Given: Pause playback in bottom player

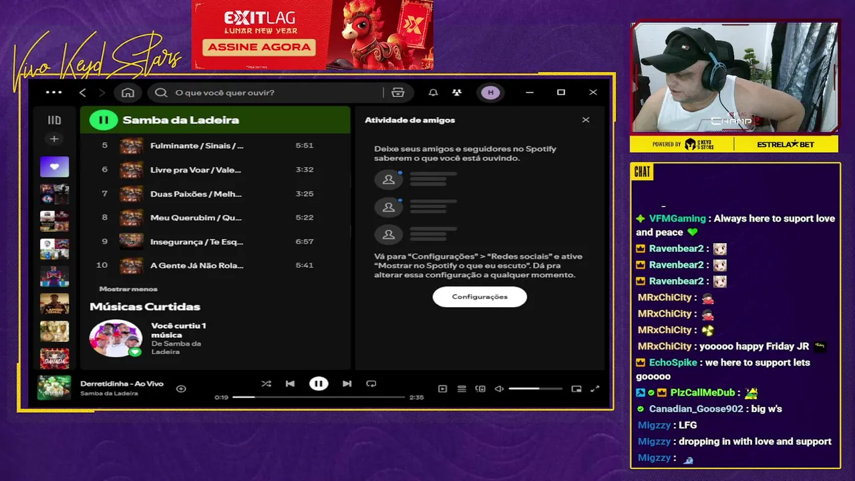Looking at the screenshot, I should coord(319,383).
